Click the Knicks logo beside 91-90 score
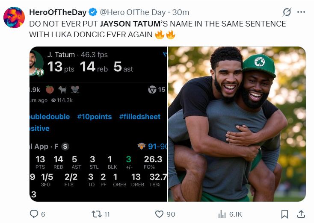This screenshot has width=314, height=223. point(142,146)
